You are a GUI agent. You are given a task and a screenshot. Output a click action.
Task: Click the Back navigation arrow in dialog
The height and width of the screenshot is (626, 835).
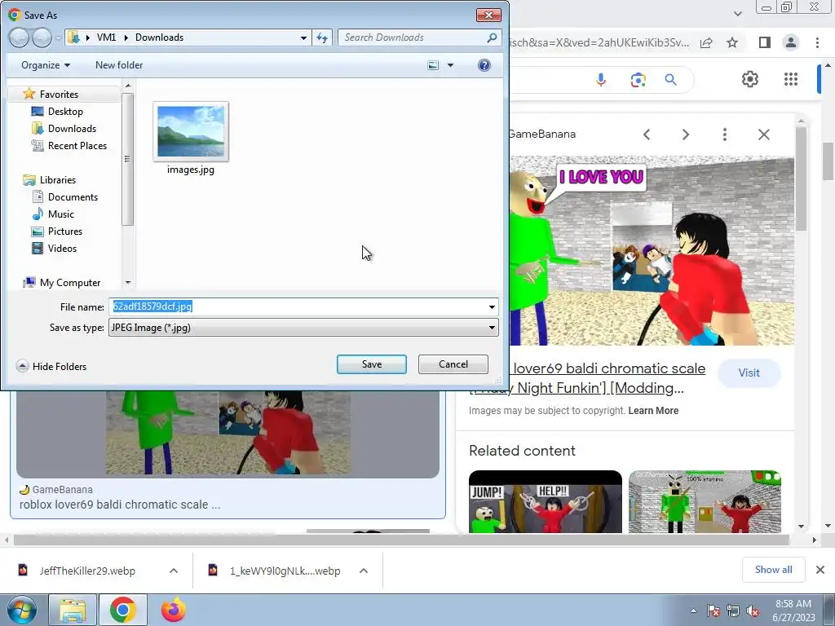[20, 37]
